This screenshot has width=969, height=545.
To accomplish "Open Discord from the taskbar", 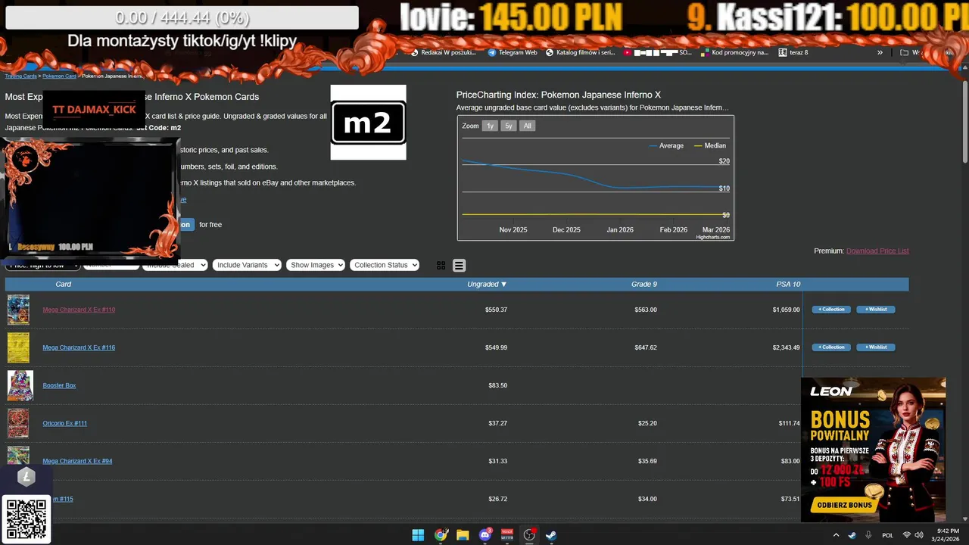I will tap(485, 535).
